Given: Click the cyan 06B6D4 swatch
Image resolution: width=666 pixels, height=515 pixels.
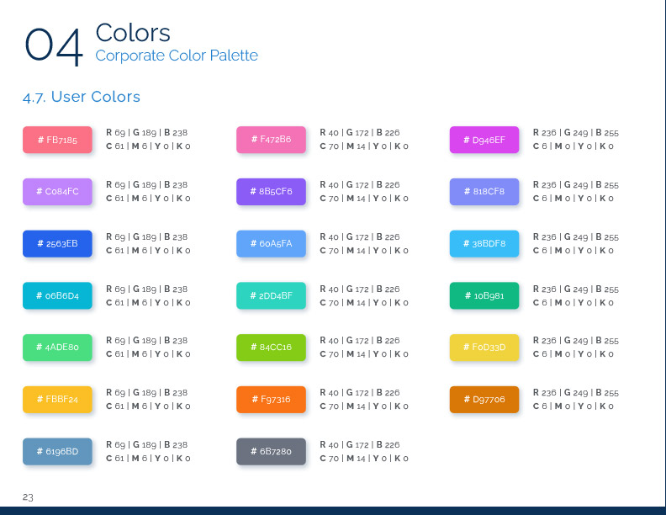Looking at the screenshot, I should point(57,296).
